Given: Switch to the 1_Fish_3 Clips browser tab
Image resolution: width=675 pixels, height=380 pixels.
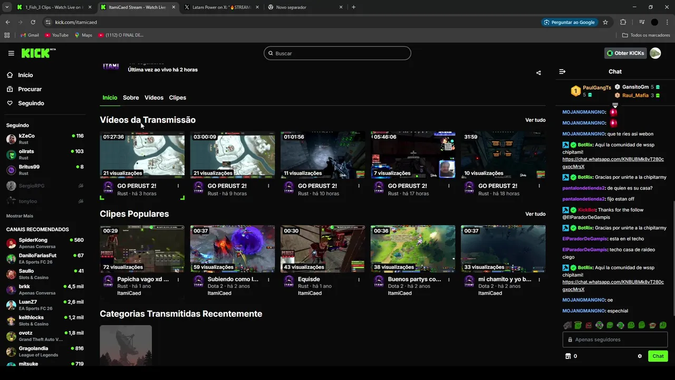Looking at the screenshot, I should pos(54,7).
